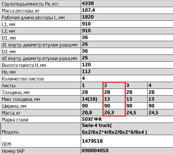Screen dimensions: 173x154
Task: Select the 'Высота пакета H, мм' value 120
Action: (127, 65)
